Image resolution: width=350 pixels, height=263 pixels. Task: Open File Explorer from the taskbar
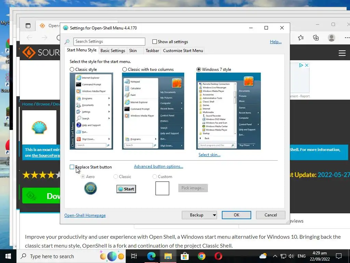168,256
